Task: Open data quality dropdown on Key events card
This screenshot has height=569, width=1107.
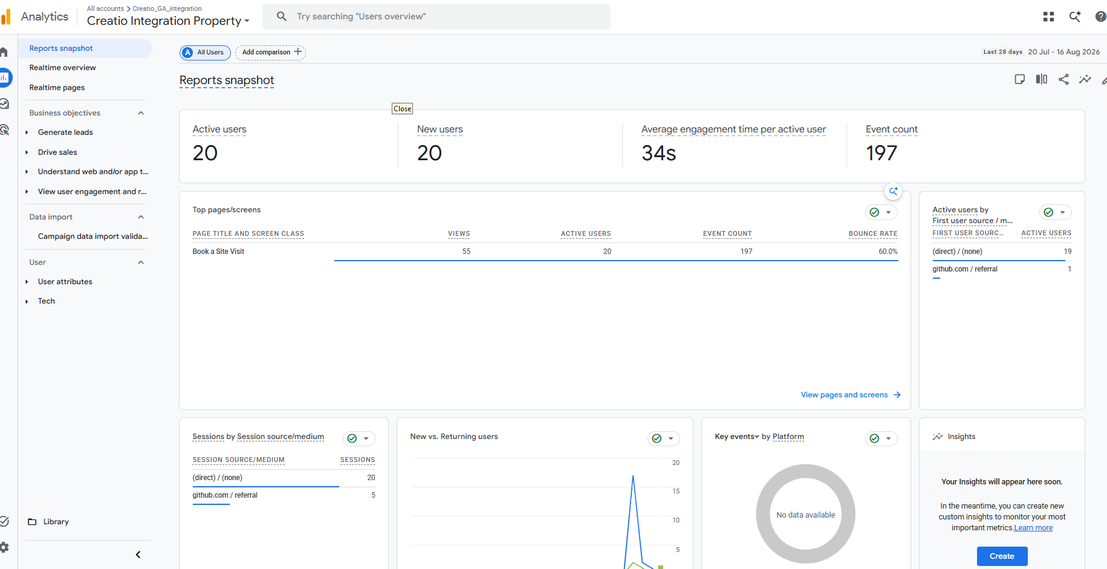Action: [x=881, y=438]
